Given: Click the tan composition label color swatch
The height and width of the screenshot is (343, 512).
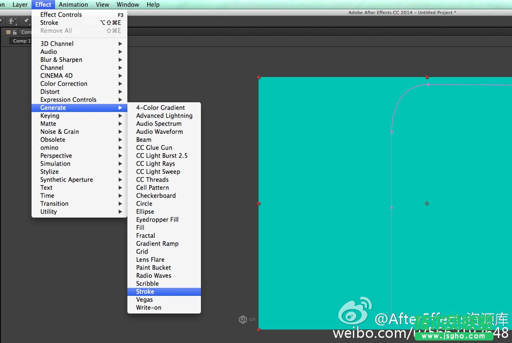Looking at the screenshot, I should tap(8, 32).
